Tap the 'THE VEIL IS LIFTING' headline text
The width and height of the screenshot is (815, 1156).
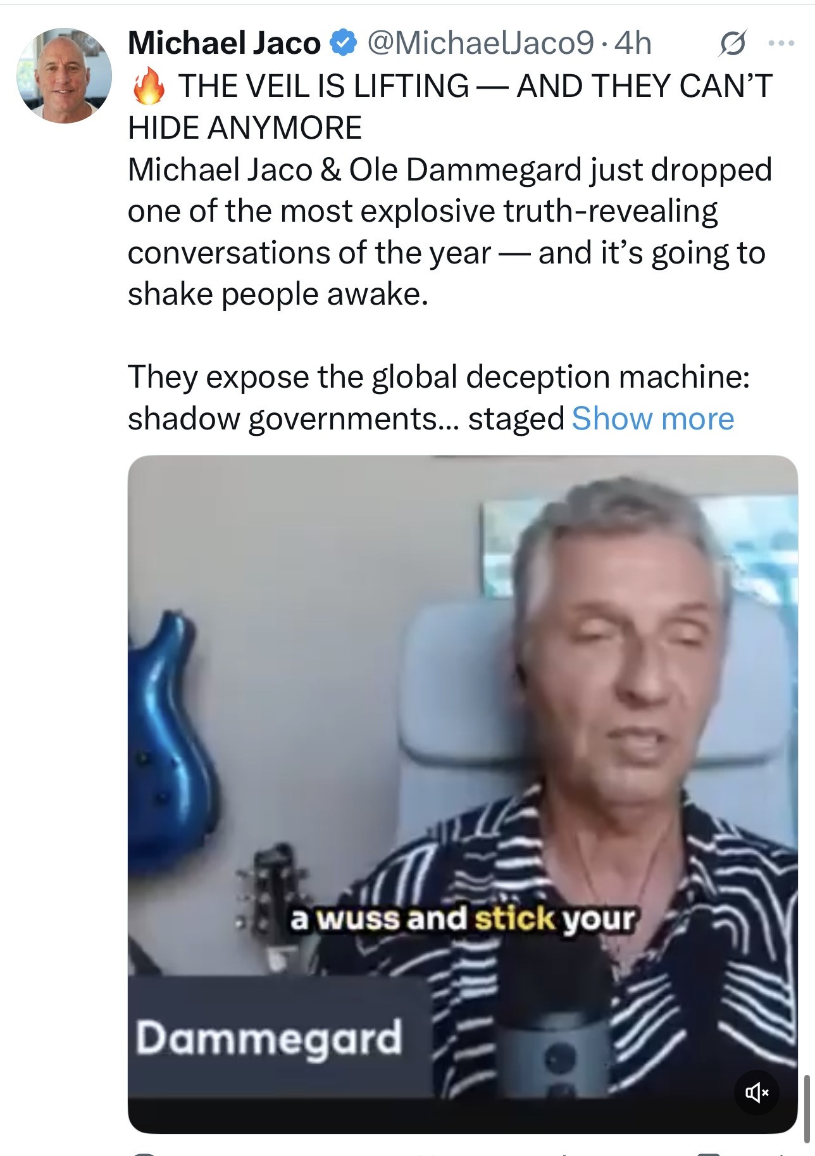point(323,86)
